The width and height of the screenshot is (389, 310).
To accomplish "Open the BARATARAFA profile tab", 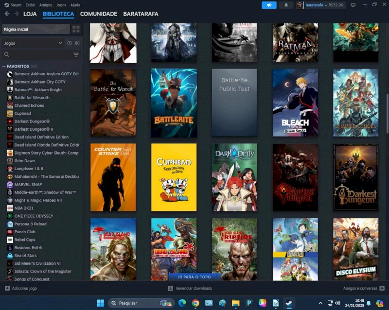I will (141, 14).
